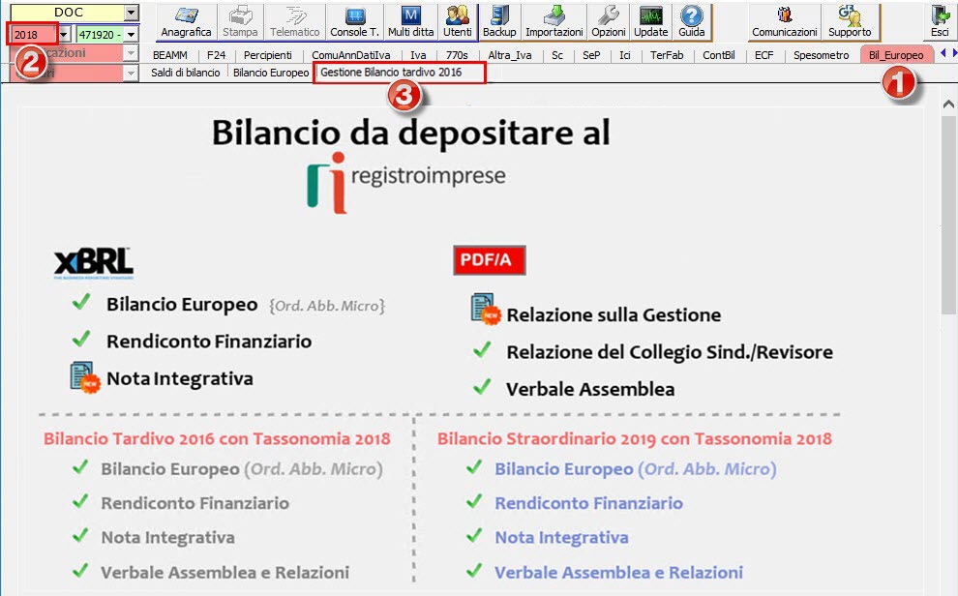958x596 pixels.
Task: Click Relazione sulla Gestione text
Action: click(x=614, y=315)
